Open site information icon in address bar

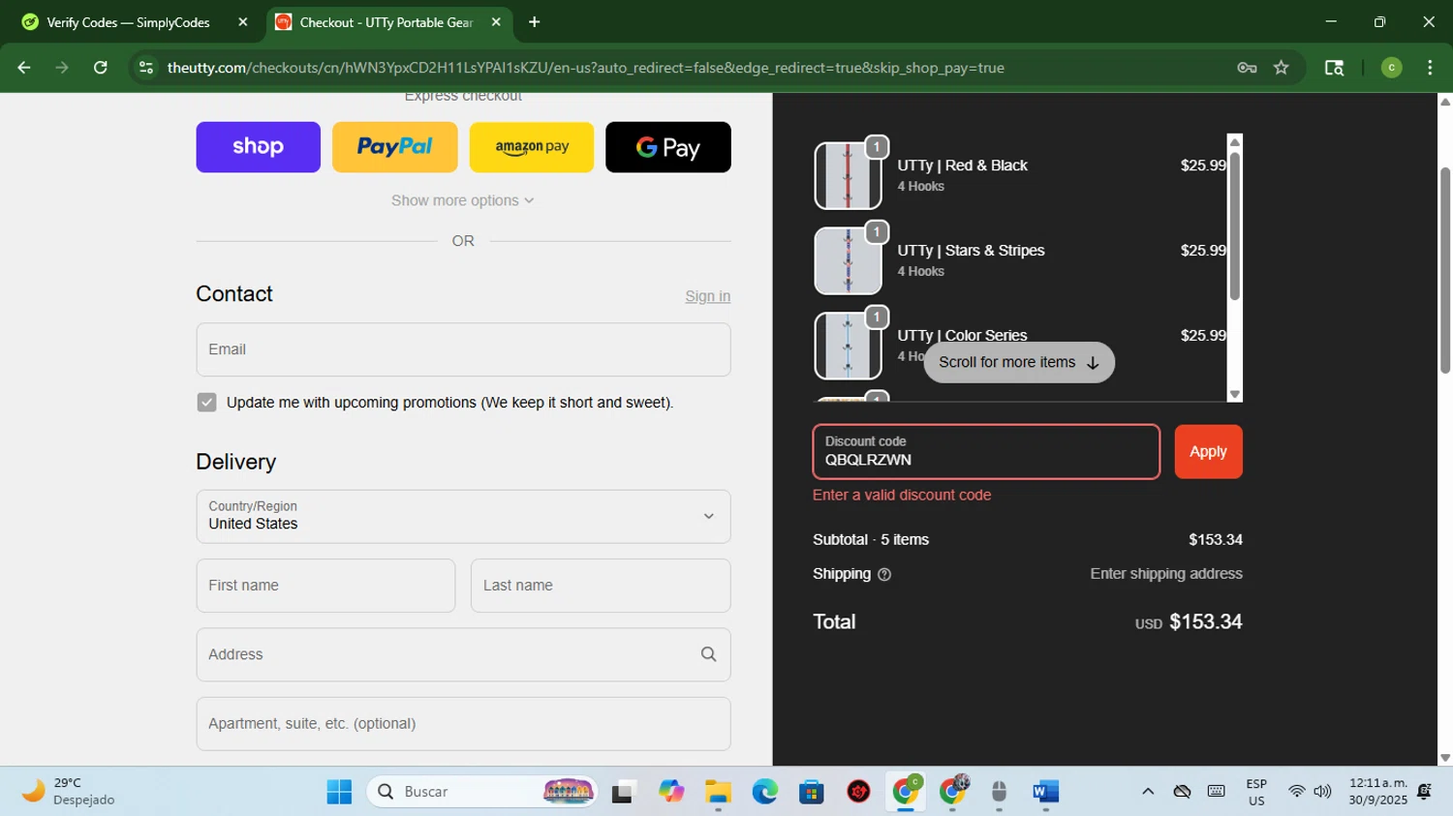[x=146, y=68]
